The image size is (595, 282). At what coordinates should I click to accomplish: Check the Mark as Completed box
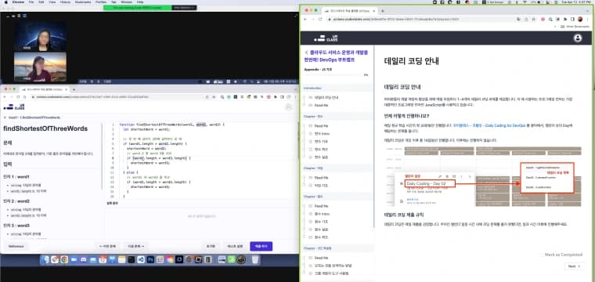(542, 255)
